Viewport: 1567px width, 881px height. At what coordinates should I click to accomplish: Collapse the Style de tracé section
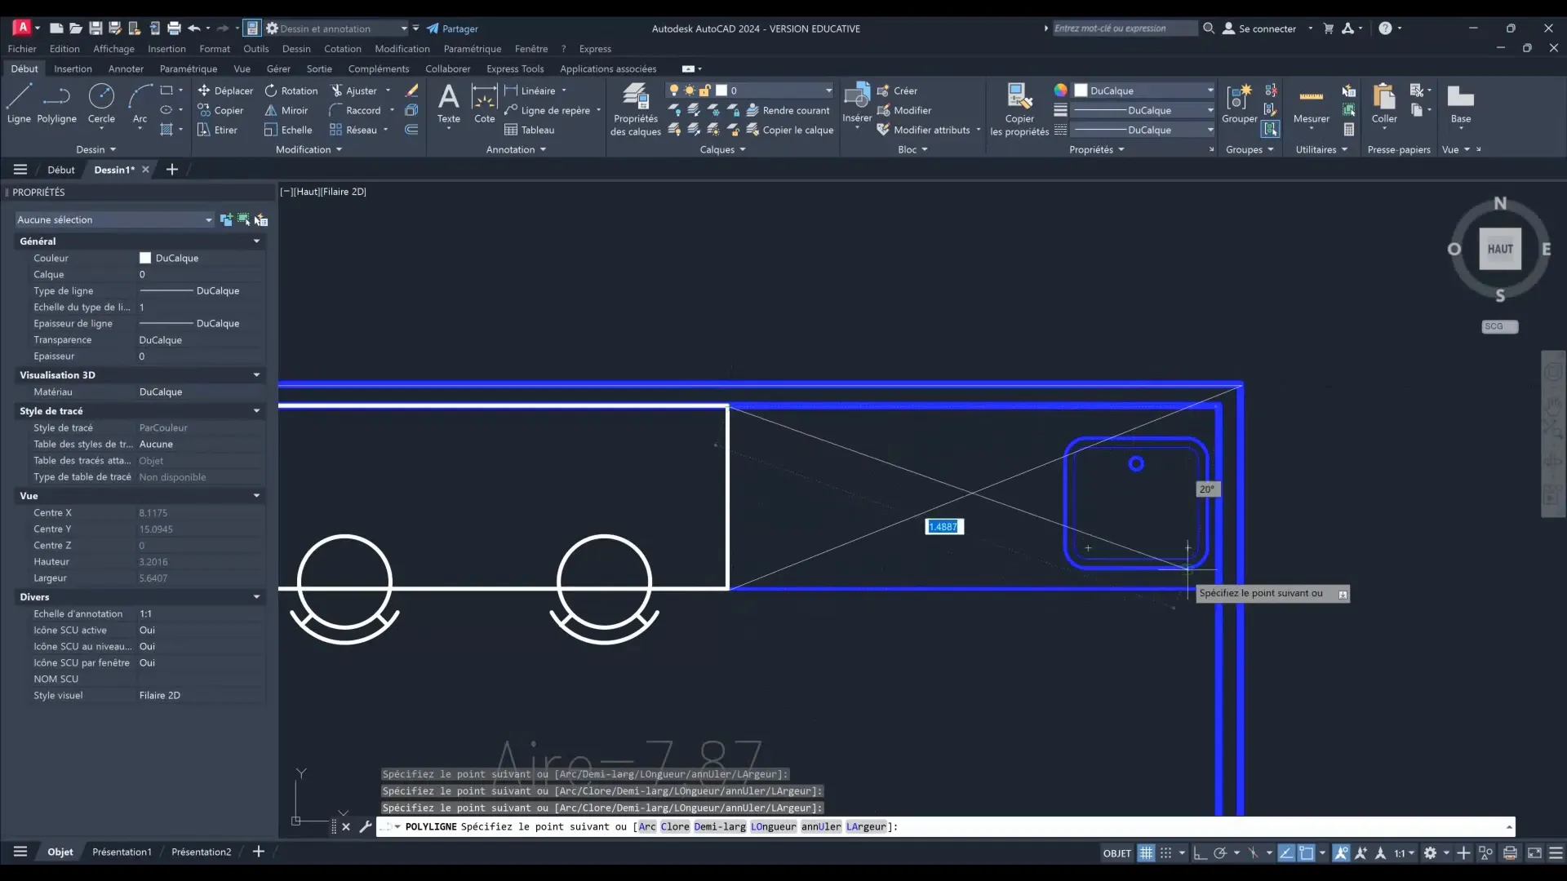[x=256, y=411]
